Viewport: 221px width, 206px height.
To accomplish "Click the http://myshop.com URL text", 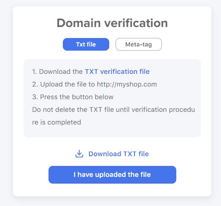I will [x=127, y=84].
